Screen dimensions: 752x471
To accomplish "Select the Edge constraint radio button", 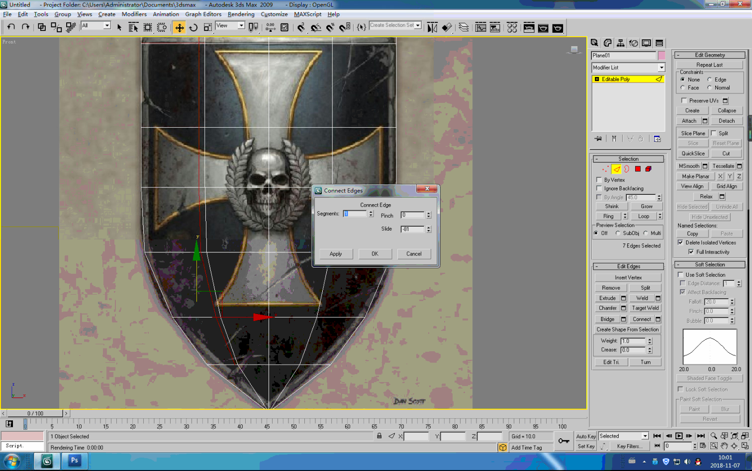I will (710, 79).
